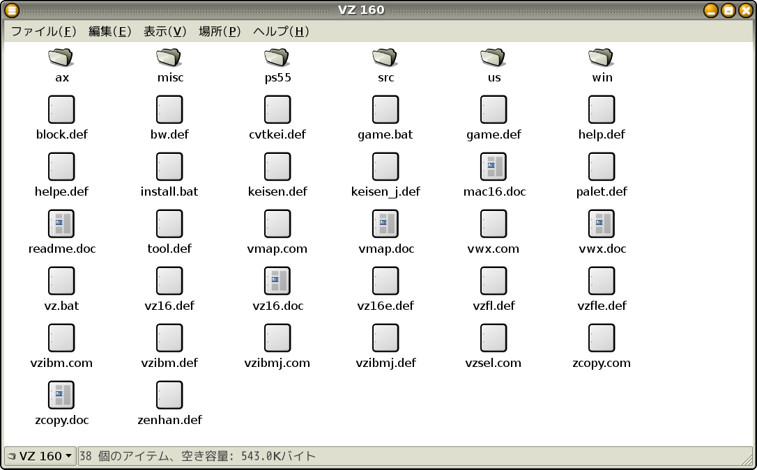Select the game.bat file icon
Viewport: 757px width, 470px height.
pos(385,109)
